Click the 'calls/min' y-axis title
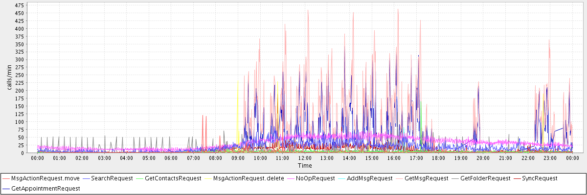587x195 pixels. (x=9, y=77)
